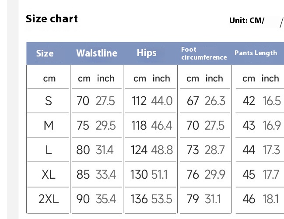
Task: Click pants length 45 for size XL
Action: pyautogui.click(x=249, y=175)
